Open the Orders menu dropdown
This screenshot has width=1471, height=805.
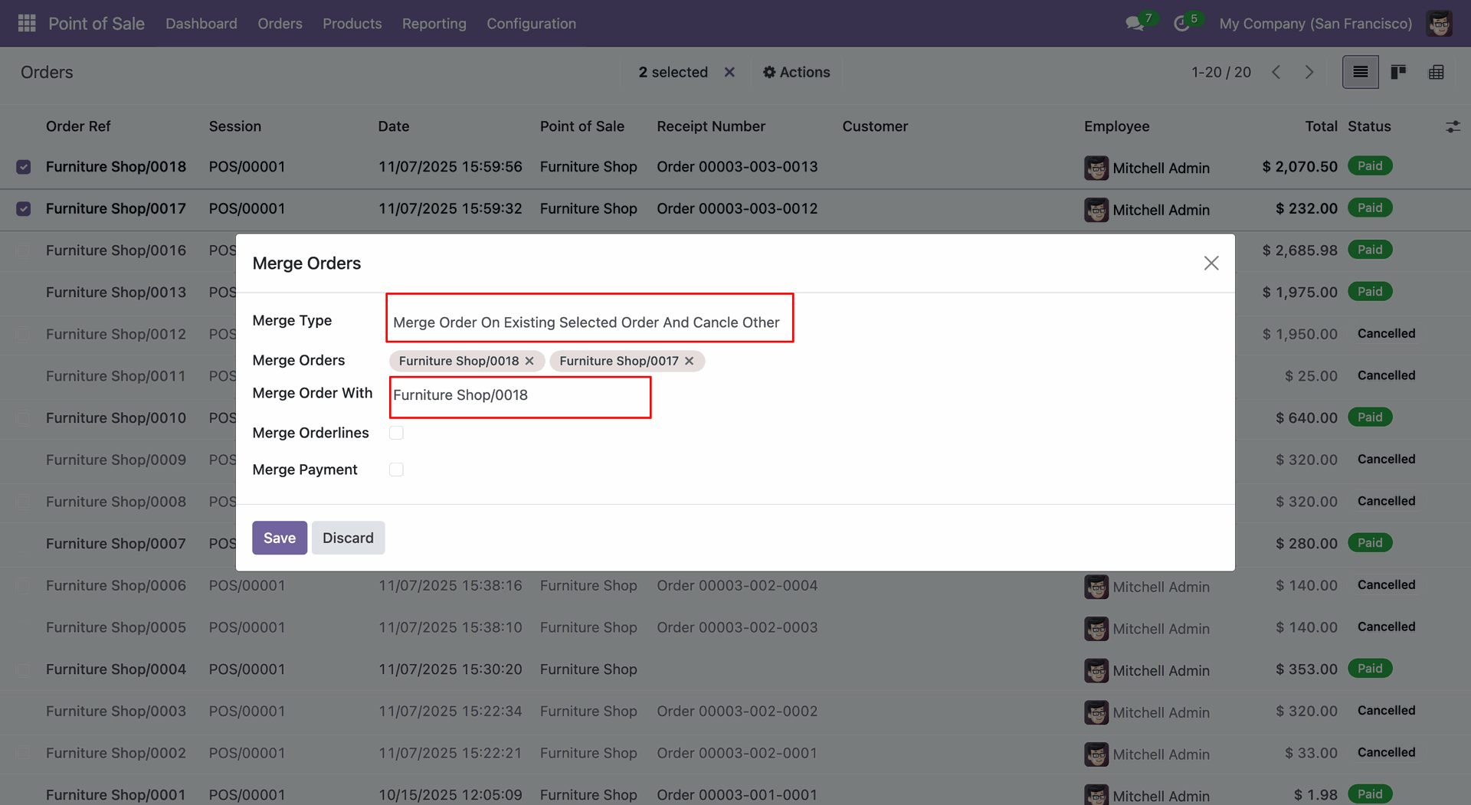280,24
